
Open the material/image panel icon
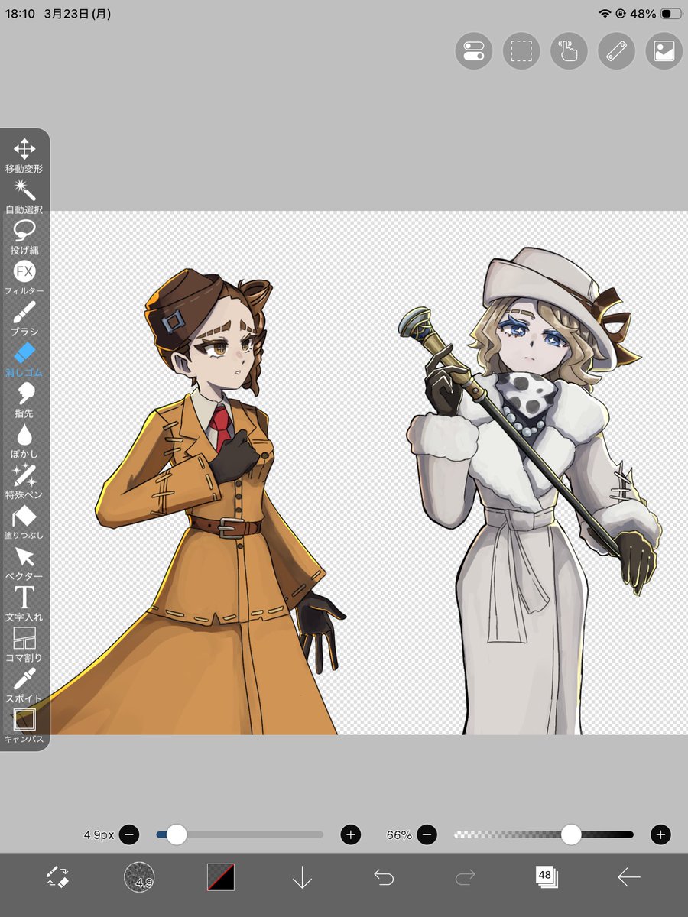tap(664, 51)
